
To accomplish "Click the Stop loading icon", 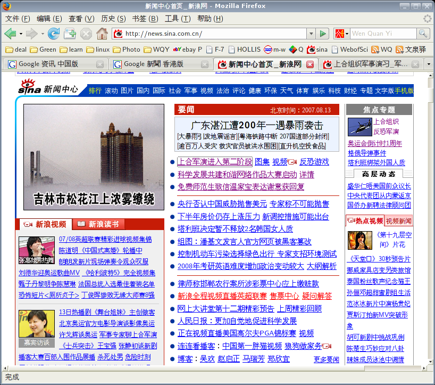I will [x=86, y=34].
